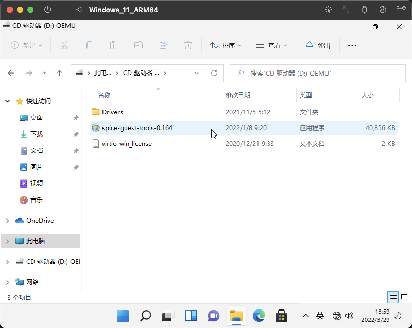Open the 查看 view dropdown
The width and height of the screenshot is (412, 328).
pyautogui.click(x=272, y=45)
